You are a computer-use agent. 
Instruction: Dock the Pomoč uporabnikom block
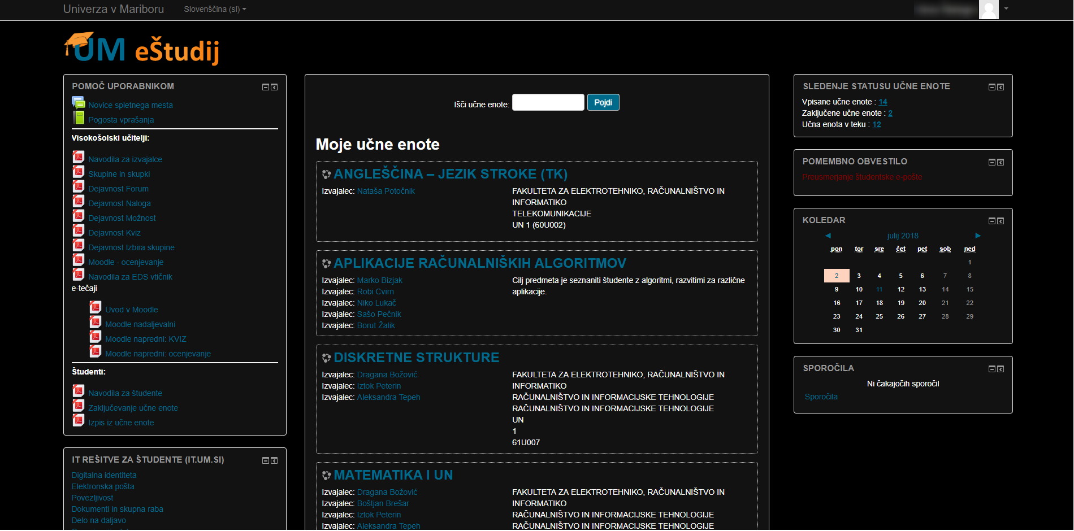coord(274,87)
